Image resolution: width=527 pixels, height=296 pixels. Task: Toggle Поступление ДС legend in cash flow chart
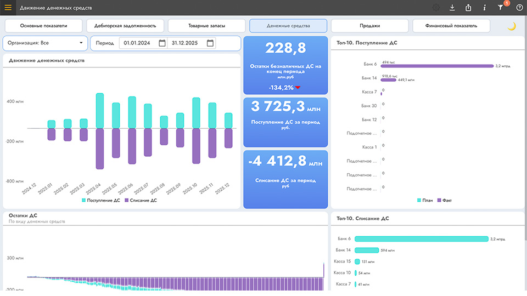pyautogui.click(x=101, y=201)
